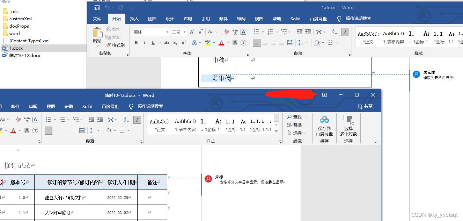
Task: Open Quick Access Toolbar customize dropdown in 1.docx
Action: pos(131,8)
